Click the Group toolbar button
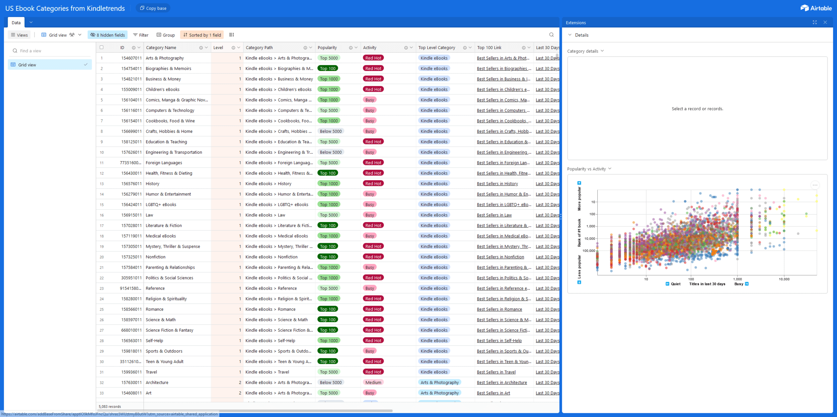837x417 pixels. [166, 35]
